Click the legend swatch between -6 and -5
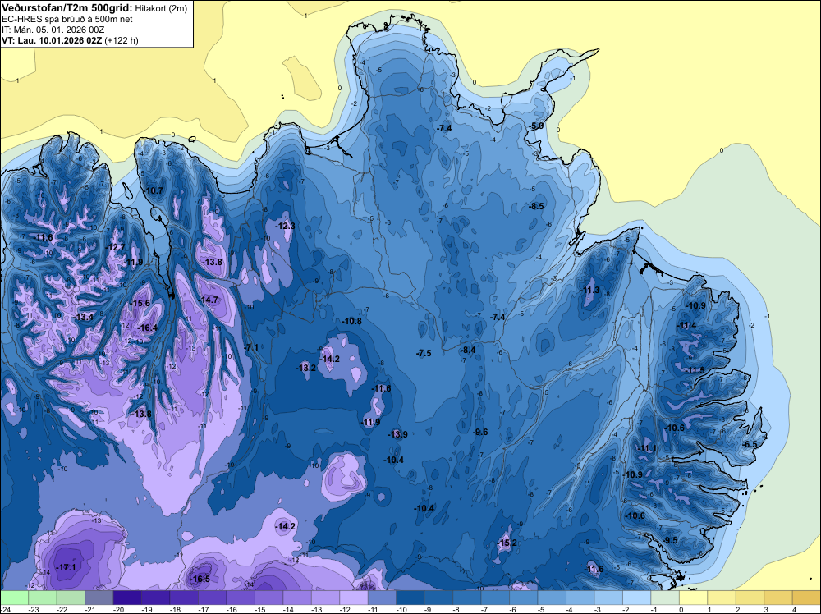 coord(524,598)
